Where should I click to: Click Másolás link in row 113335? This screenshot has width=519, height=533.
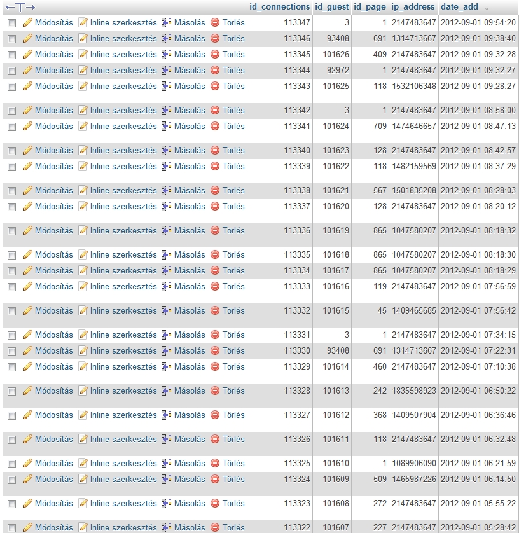tap(190, 255)
